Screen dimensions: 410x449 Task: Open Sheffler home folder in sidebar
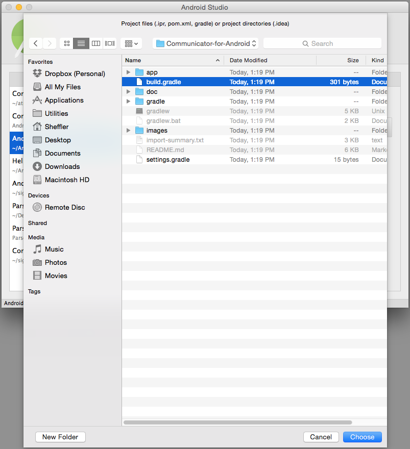[51, 127]
